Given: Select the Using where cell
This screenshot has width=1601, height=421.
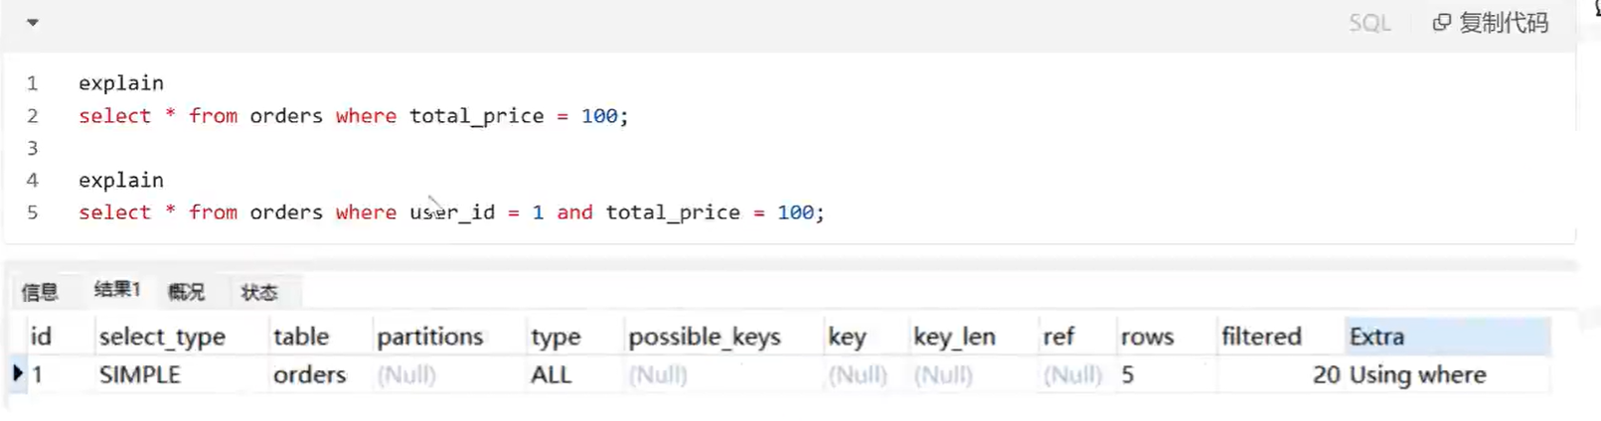Looking at the screenshot, I should tap(1417, 374).
